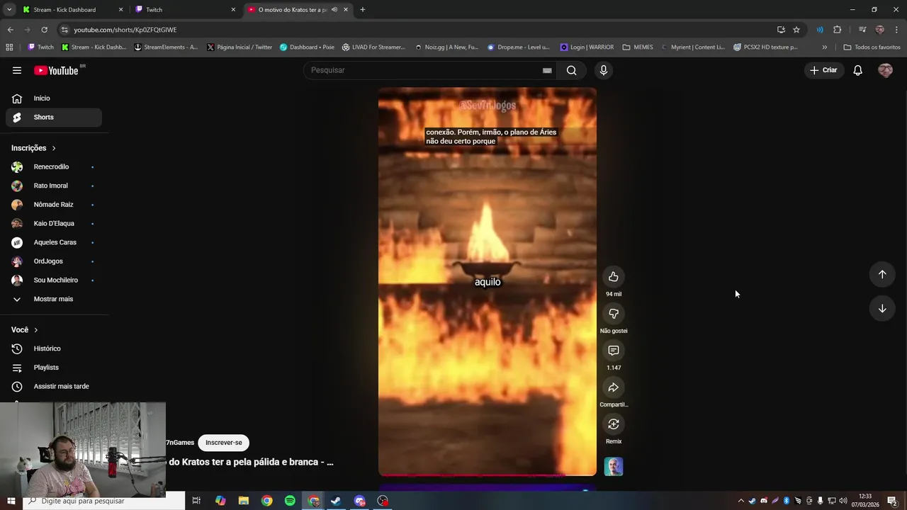Viewport: 907px width, 510px height.
Task: Switch to the Twitch tab
Action: click(186, 10)
